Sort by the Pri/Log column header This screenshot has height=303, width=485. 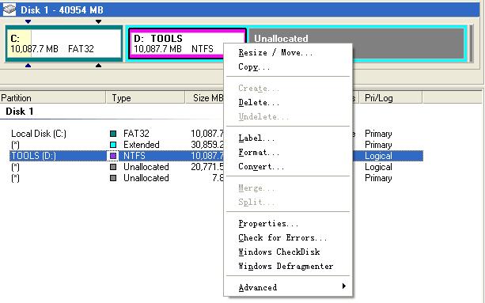point(391,97)
